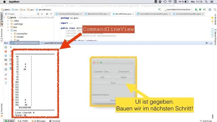Open the Wi-Fi menu in the macOS menu bar

pos(170,2)
